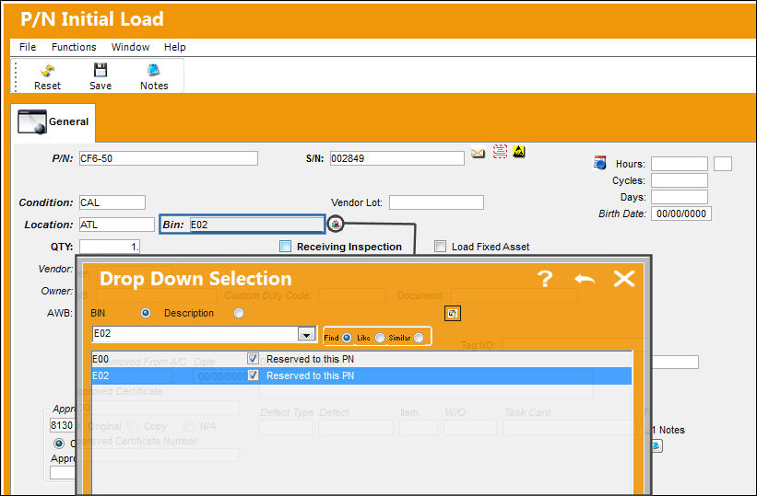Viewport: 757px width, 496px height.
Task: Select the highlighted E02 row in list
Action: click(x=361, y=375)
